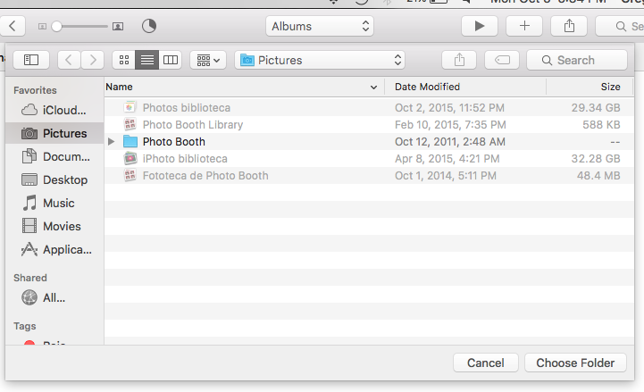Toggle the sidebar show/hide button
The width and height of the screenshot is (644, 392).
[31, 60]
